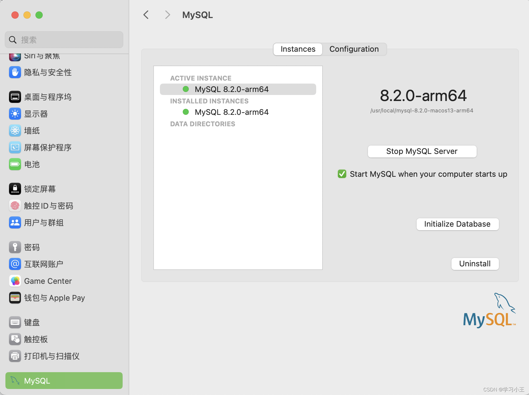Viewport: 529px width, 395px height.
Task: Select MySQL 8.2.0-arm64 under Installed Instances
Action: (231, 112)
